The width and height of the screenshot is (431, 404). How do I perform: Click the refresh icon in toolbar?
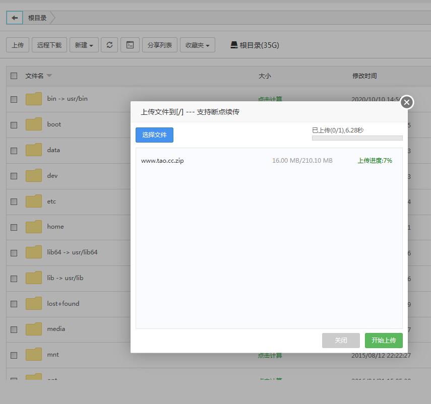(109, 45)
